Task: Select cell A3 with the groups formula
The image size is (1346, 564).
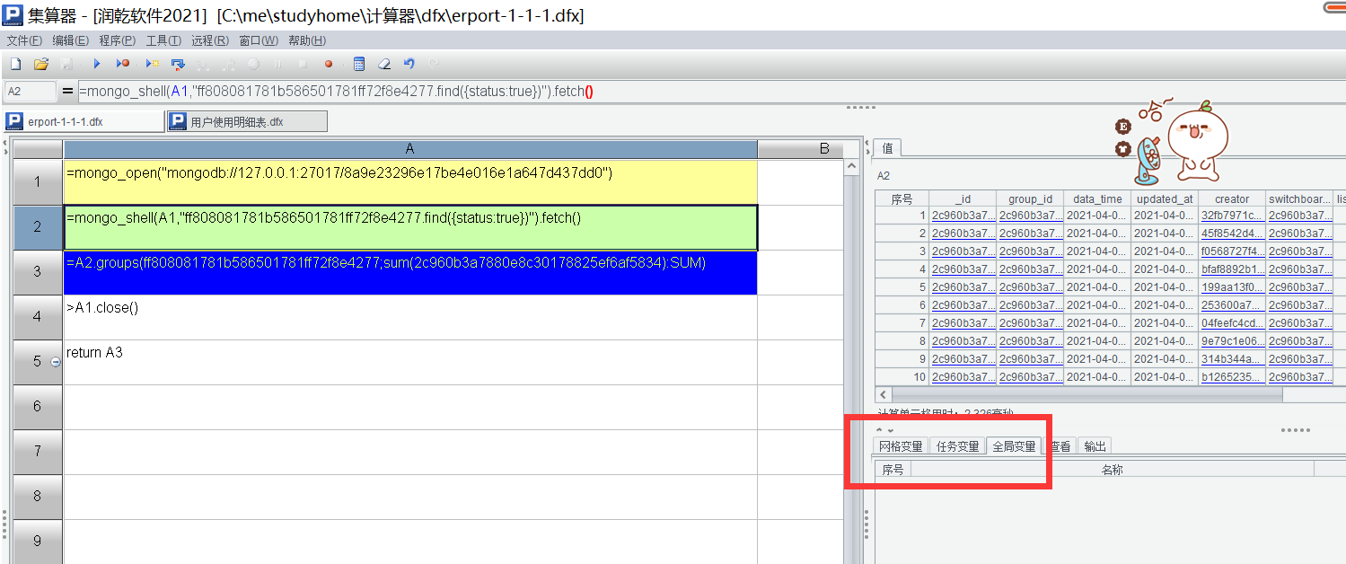Action: pyautogui.click(x=409, y=272)
